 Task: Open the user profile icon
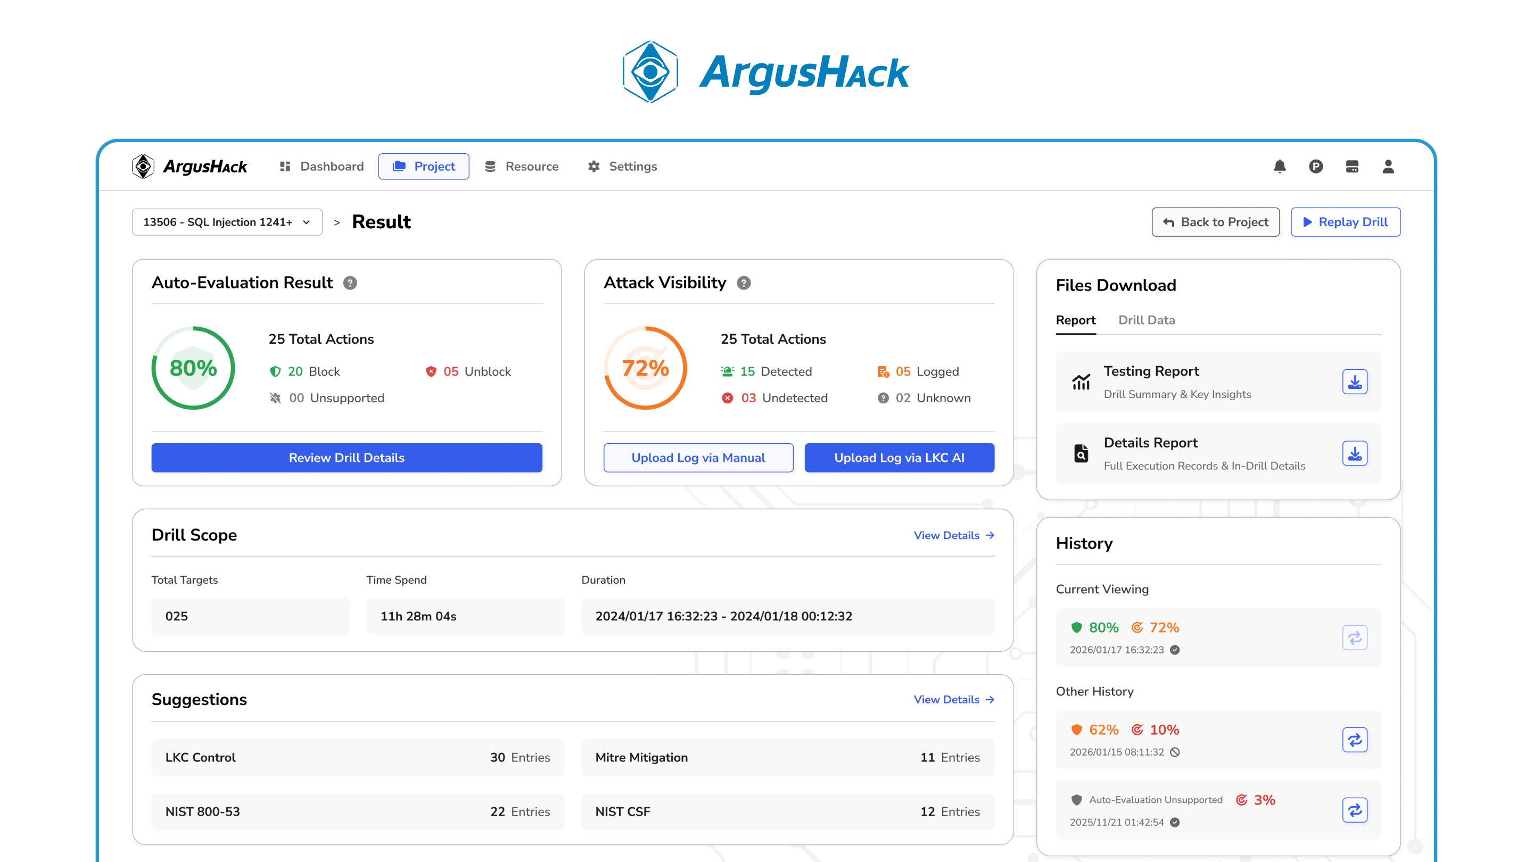1388,167
